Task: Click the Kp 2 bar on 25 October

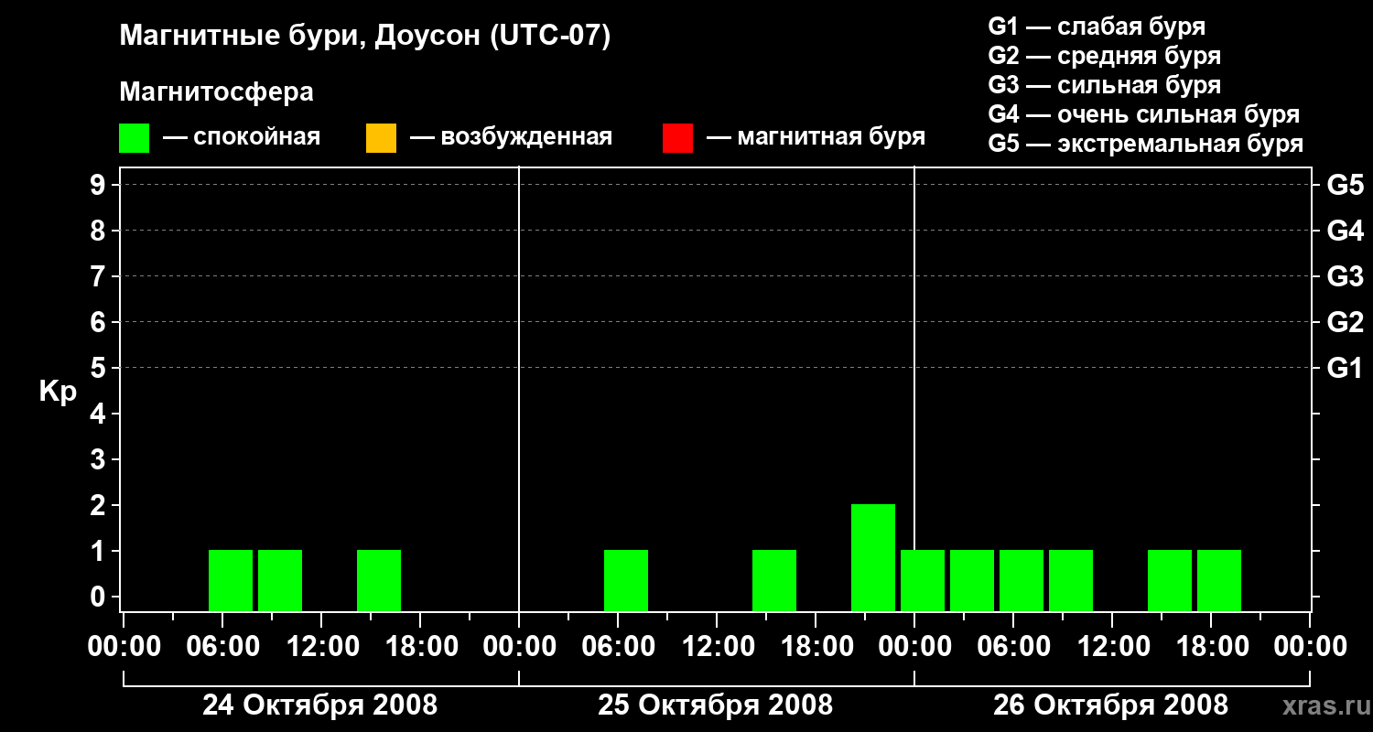Action: tap(873, 557)
